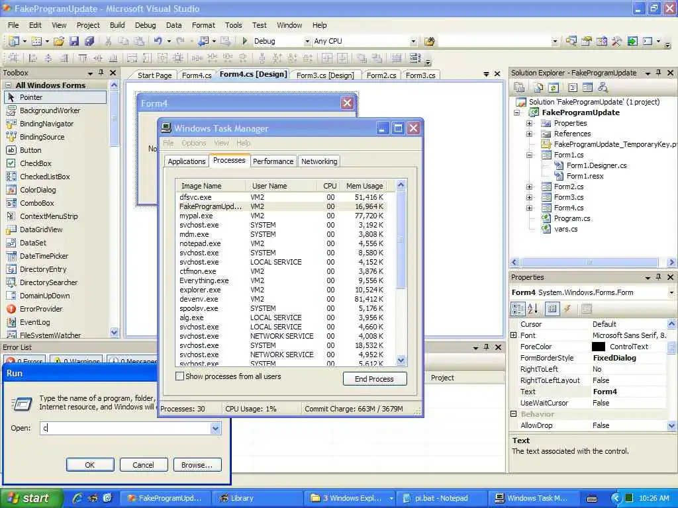Switch Properties panel to Categorized view
This screenshot has width=678, height=508.
tap(518, 308)
